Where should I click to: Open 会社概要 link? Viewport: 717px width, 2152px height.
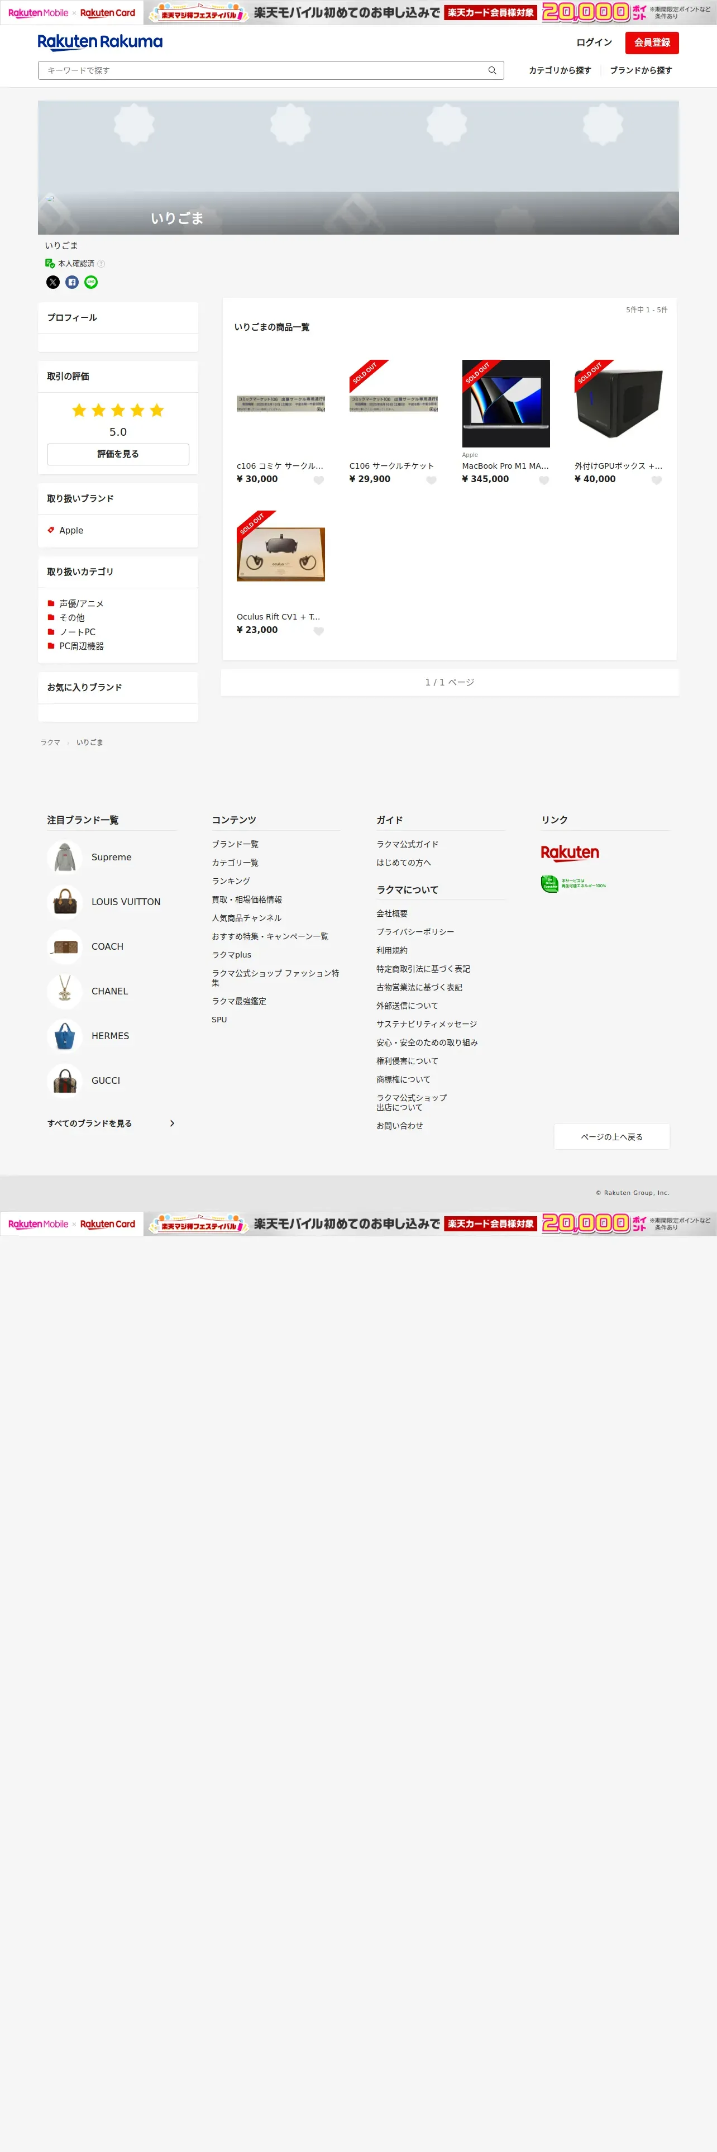tap(393, 914)
